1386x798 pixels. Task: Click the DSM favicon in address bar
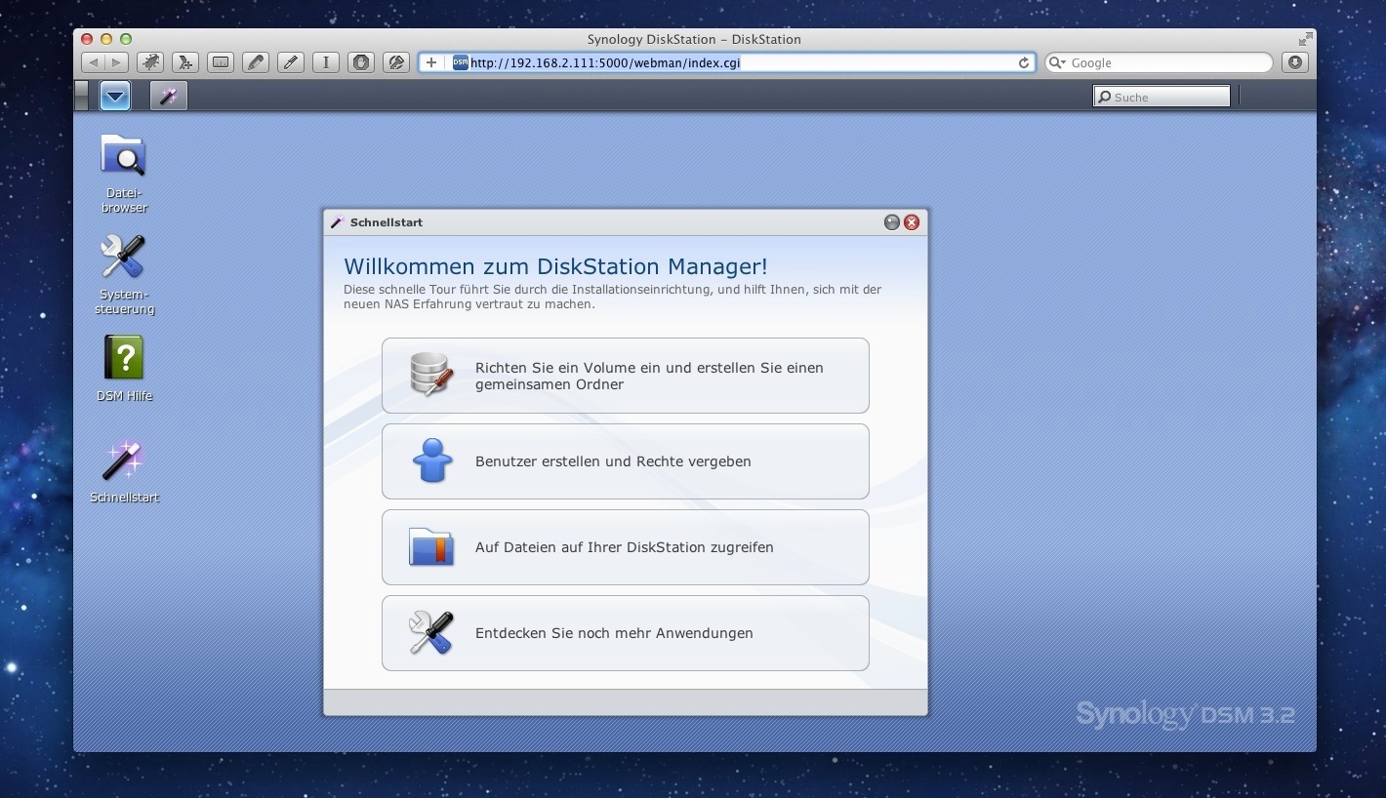[460, 62]
